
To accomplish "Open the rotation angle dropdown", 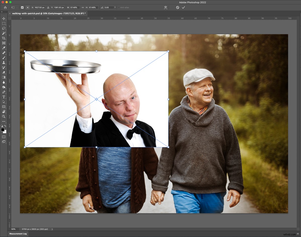I will click(115, 8).
